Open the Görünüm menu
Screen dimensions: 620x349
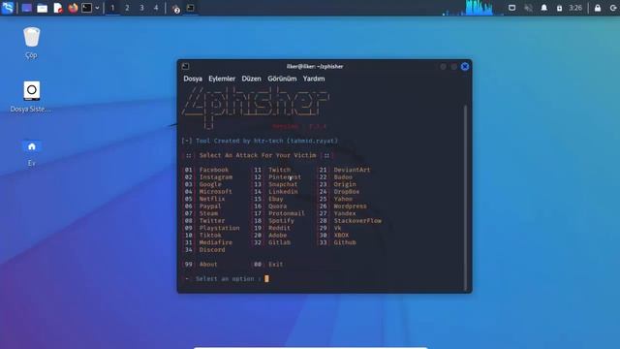282,79
